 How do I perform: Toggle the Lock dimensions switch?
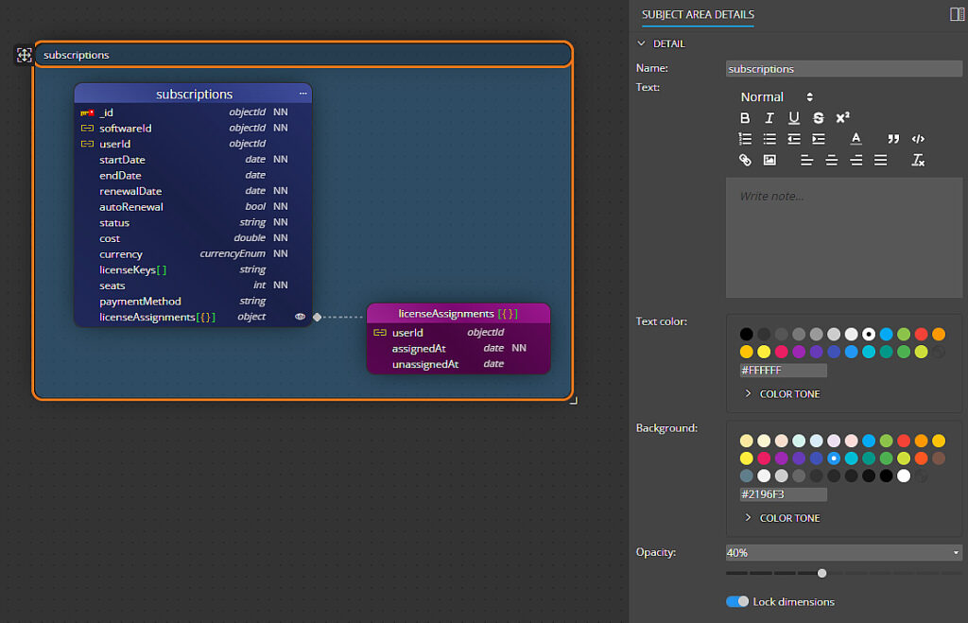(x=737, y=601)
